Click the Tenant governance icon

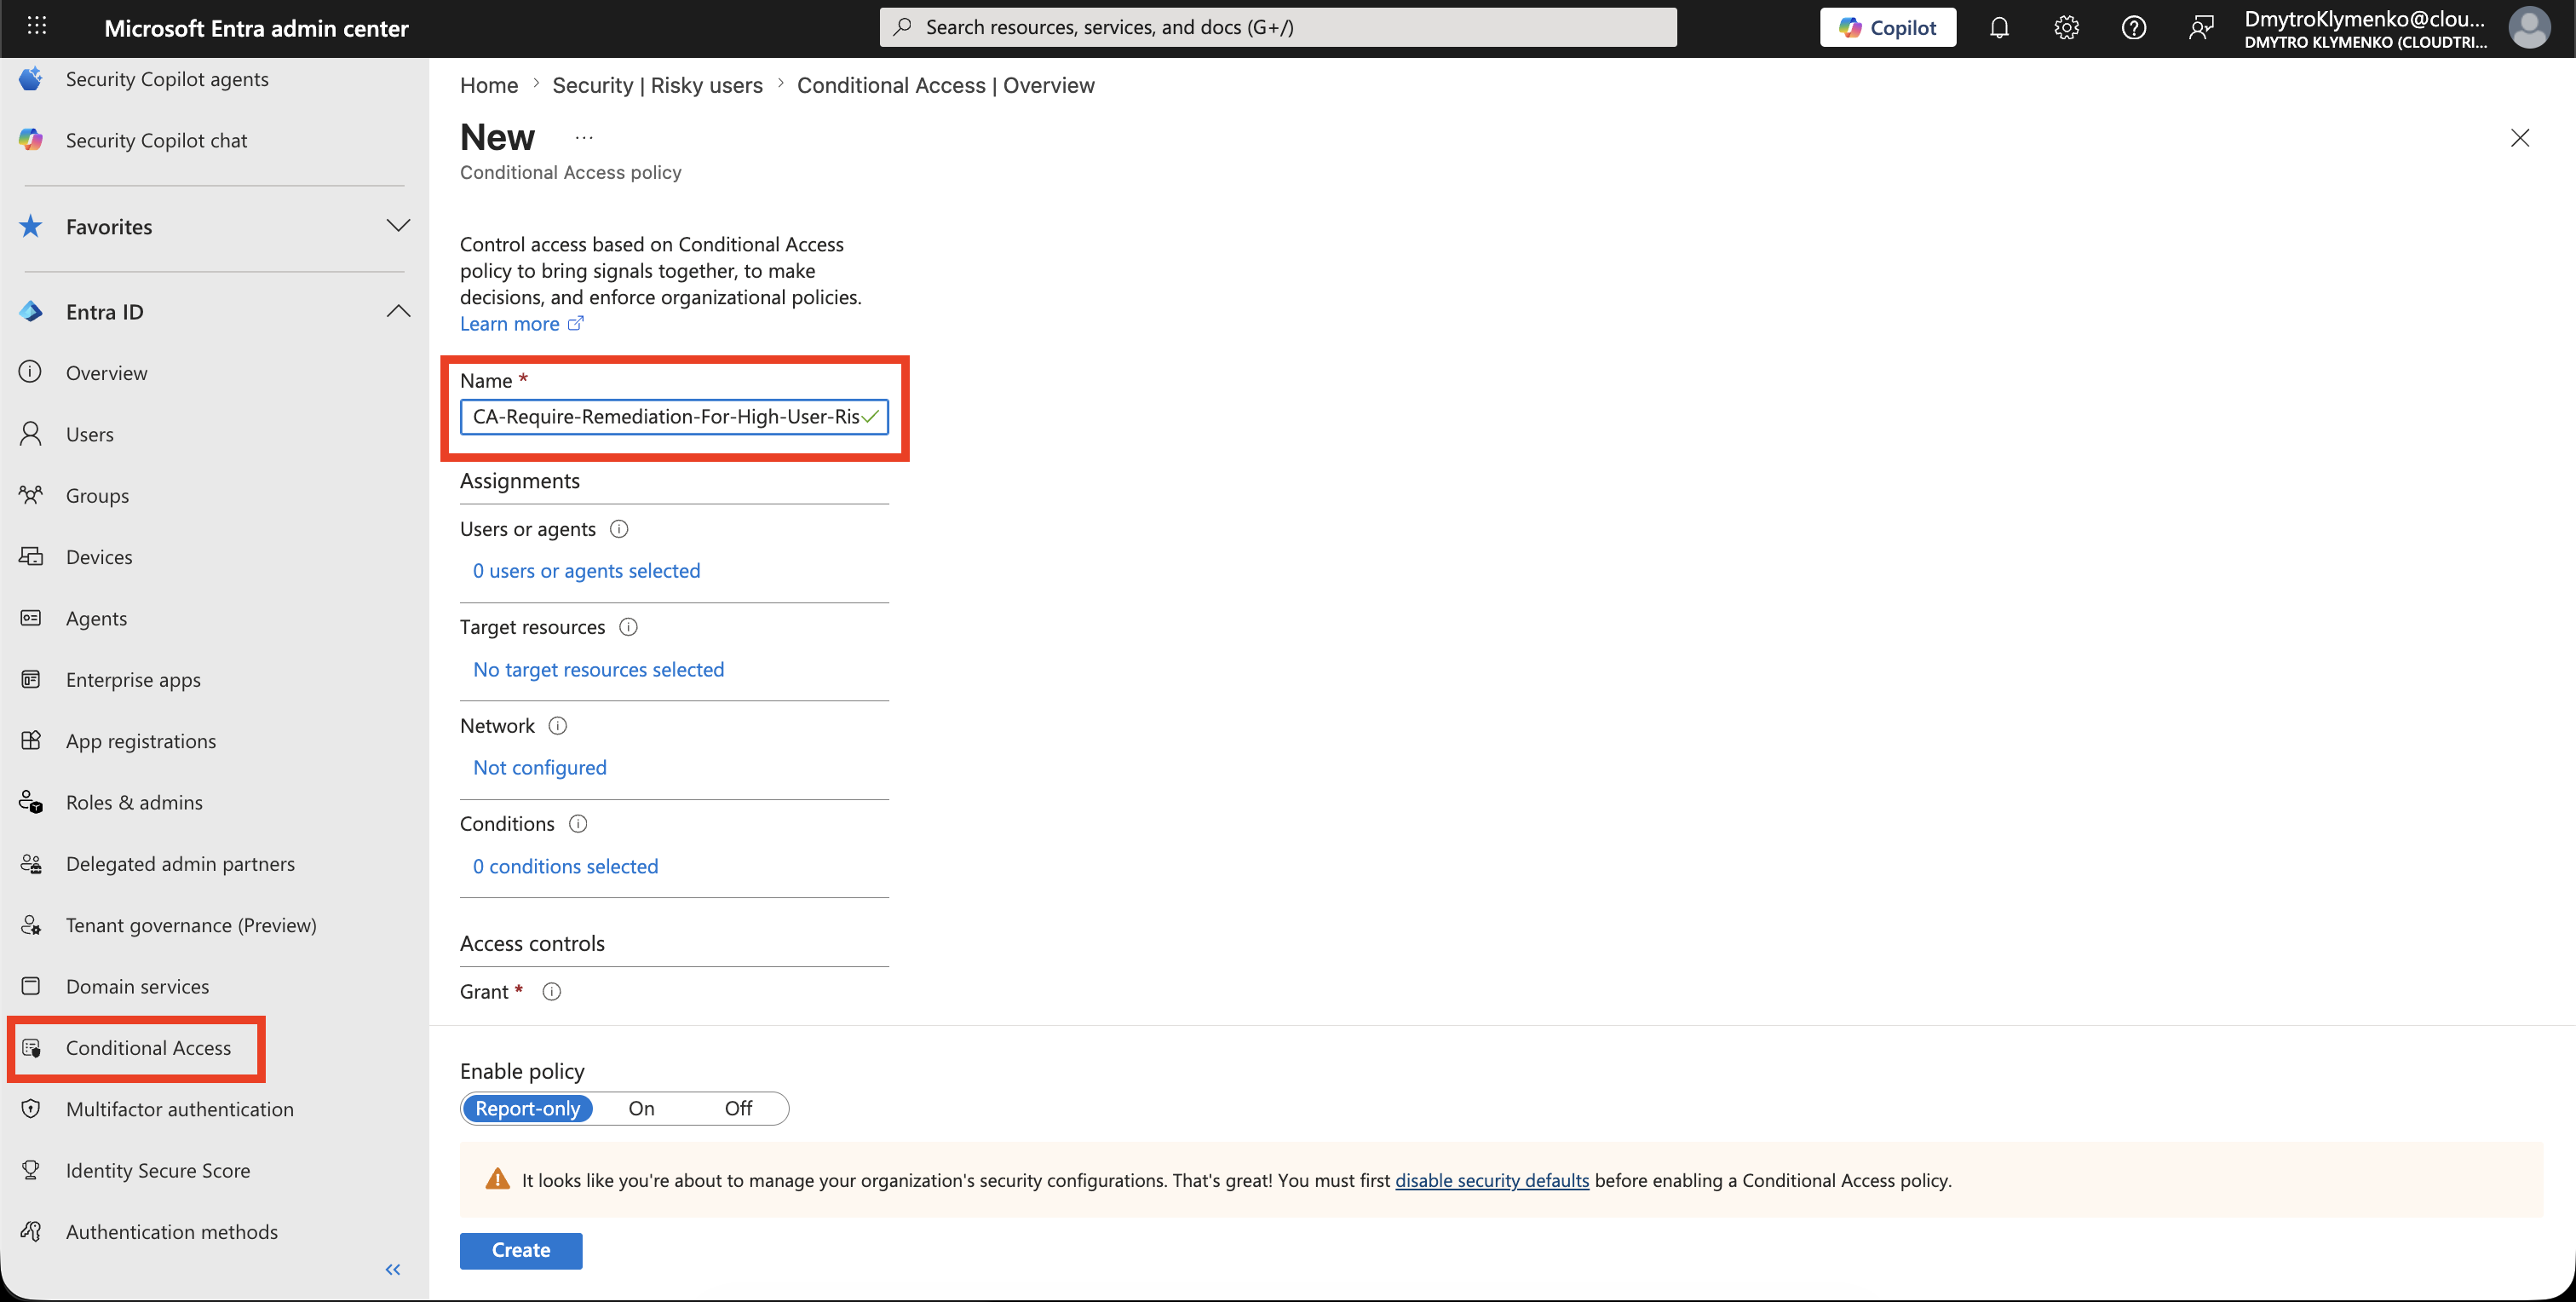tap(31, 925)
